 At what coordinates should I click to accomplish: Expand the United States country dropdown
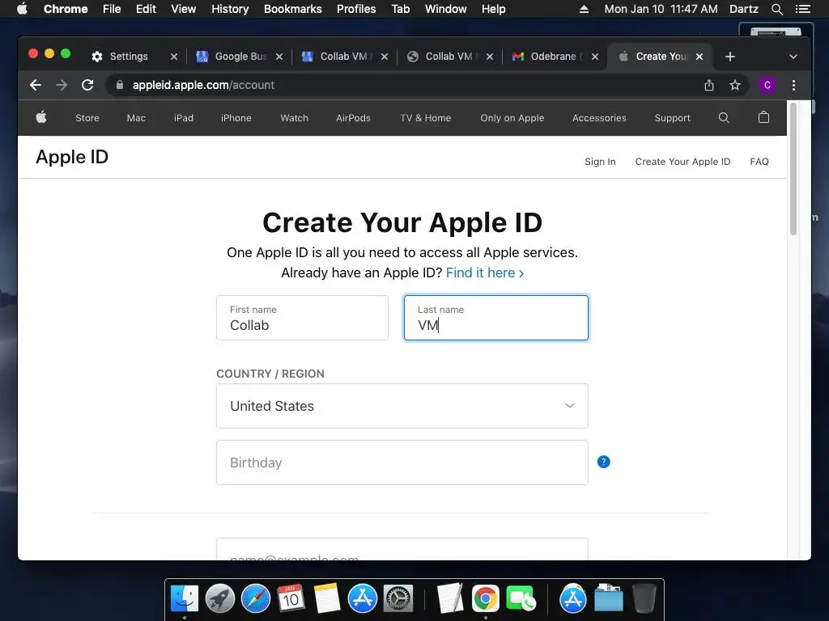402,406
